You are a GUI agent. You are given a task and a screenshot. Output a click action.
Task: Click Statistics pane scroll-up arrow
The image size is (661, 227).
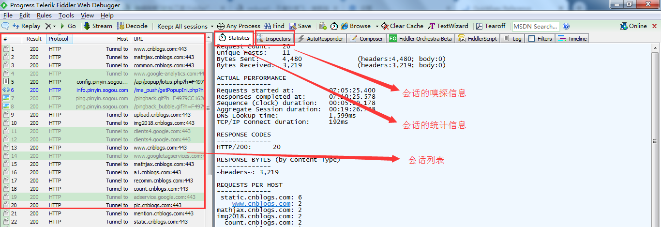656,48
